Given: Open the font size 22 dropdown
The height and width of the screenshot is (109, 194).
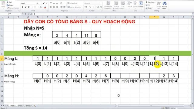Looking at the screenshot, I should 41,3.
